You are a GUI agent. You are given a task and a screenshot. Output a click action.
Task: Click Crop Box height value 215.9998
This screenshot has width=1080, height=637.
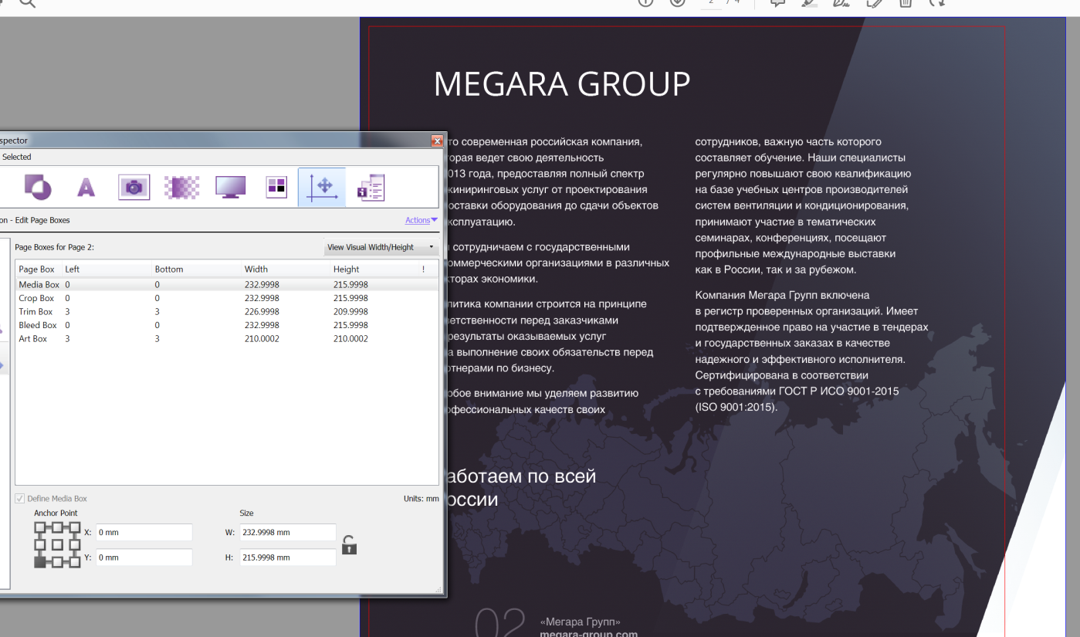[350, 298]
